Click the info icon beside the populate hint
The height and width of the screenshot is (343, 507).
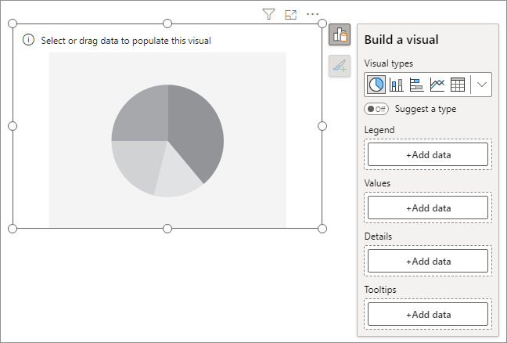click(x=29, y=40)
